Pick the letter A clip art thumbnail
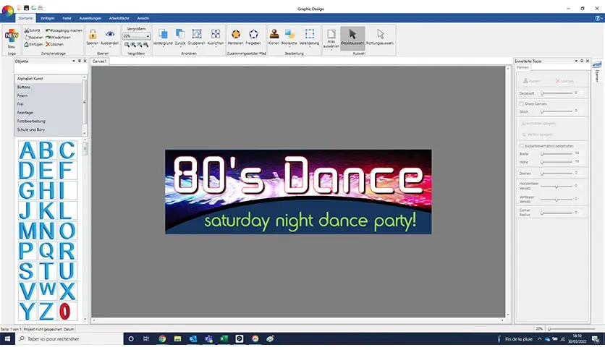 pos(27,151)
